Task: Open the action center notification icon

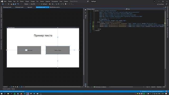Action: pyautogui.click(x=166, y=94)
